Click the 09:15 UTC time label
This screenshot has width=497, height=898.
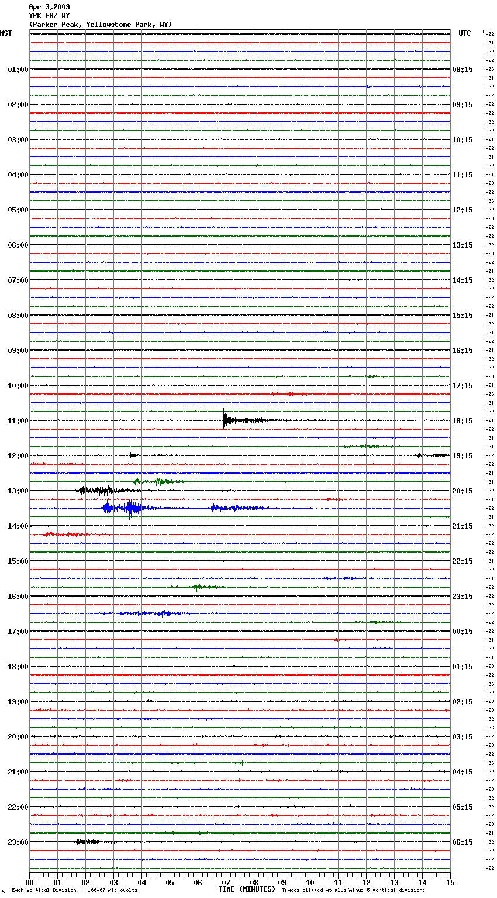click(x=463, y=105)
